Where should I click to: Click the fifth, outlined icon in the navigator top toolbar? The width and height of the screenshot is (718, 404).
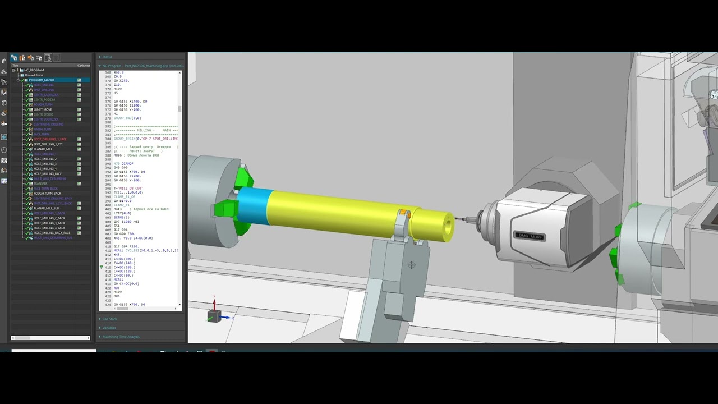click(x=48, y=58)
